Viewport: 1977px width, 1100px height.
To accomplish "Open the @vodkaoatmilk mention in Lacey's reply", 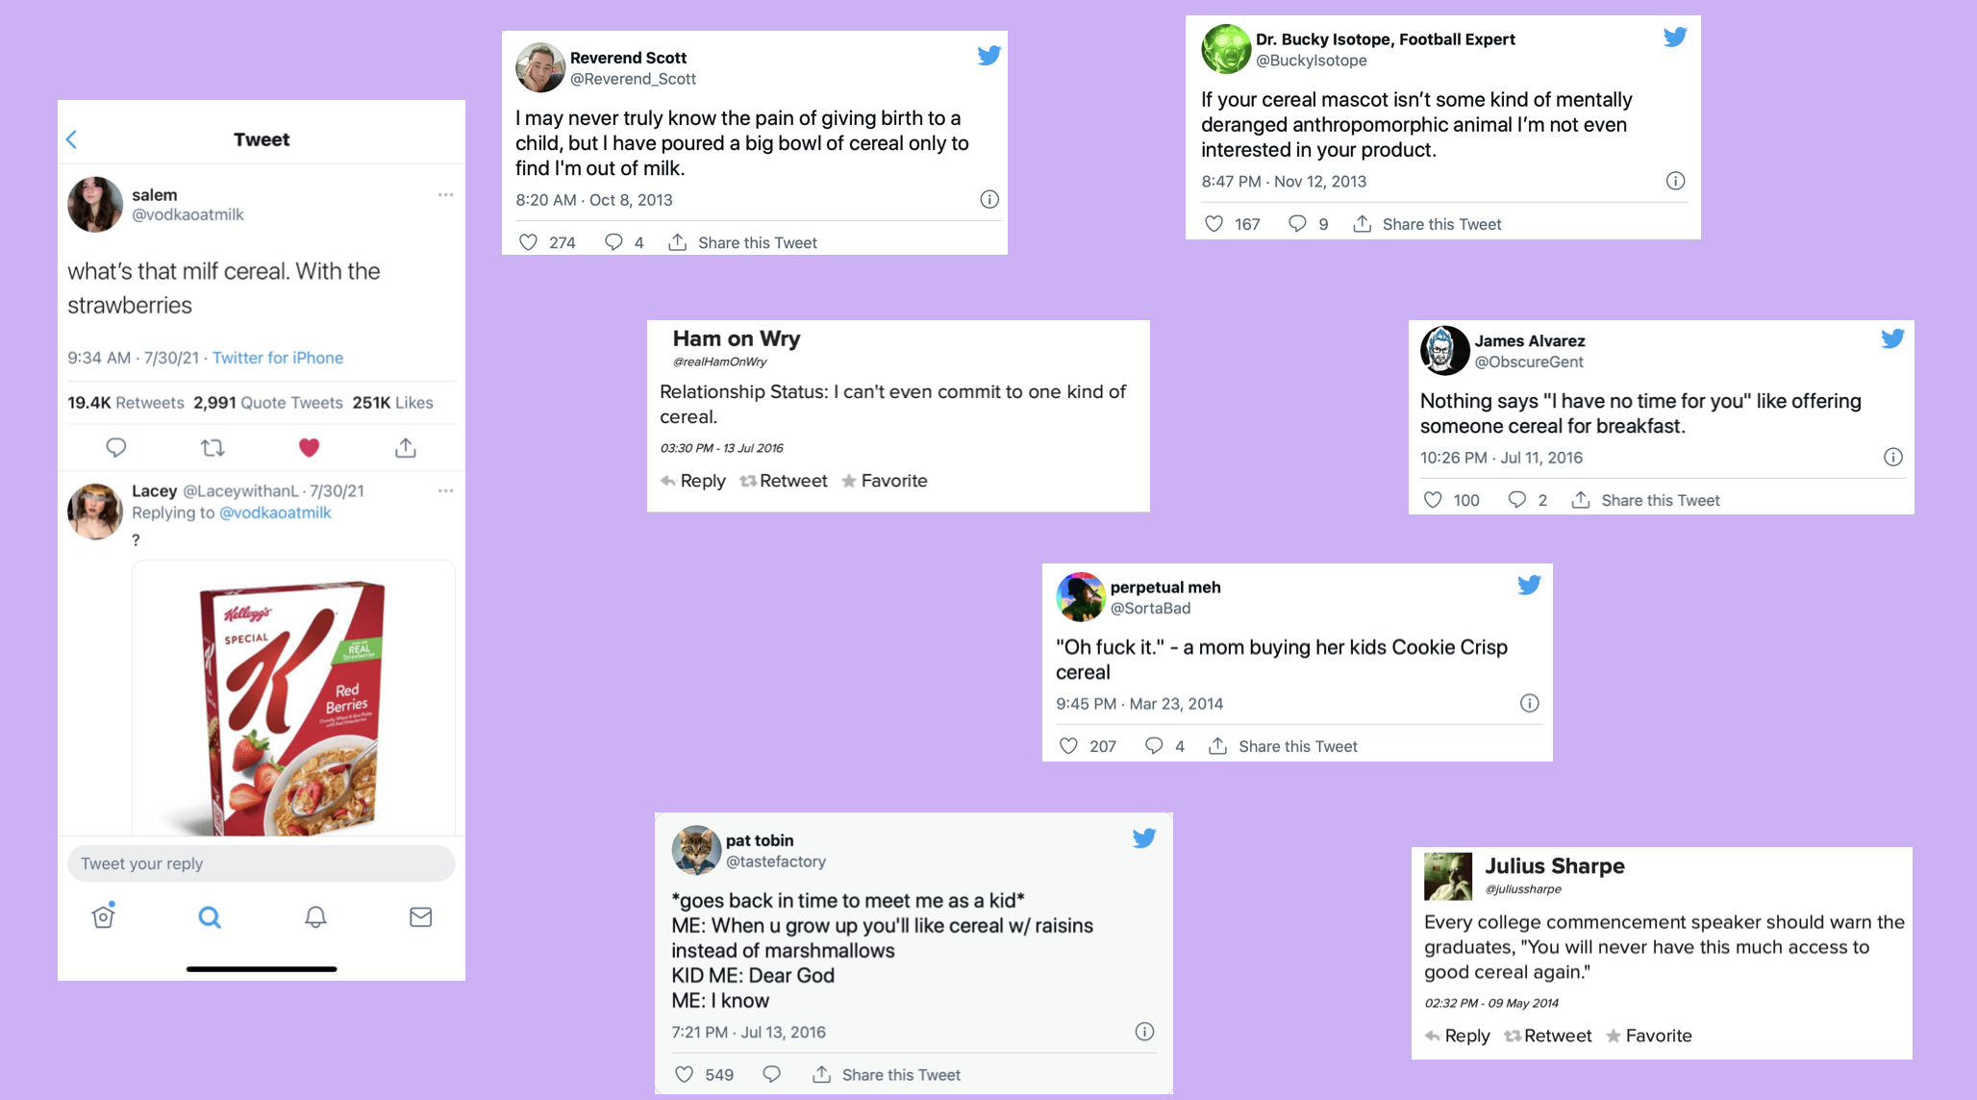I will 275,512.
